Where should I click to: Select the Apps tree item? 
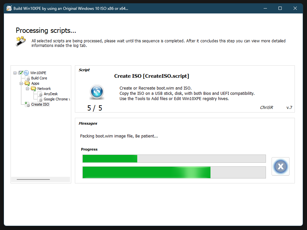coord(35,84)
